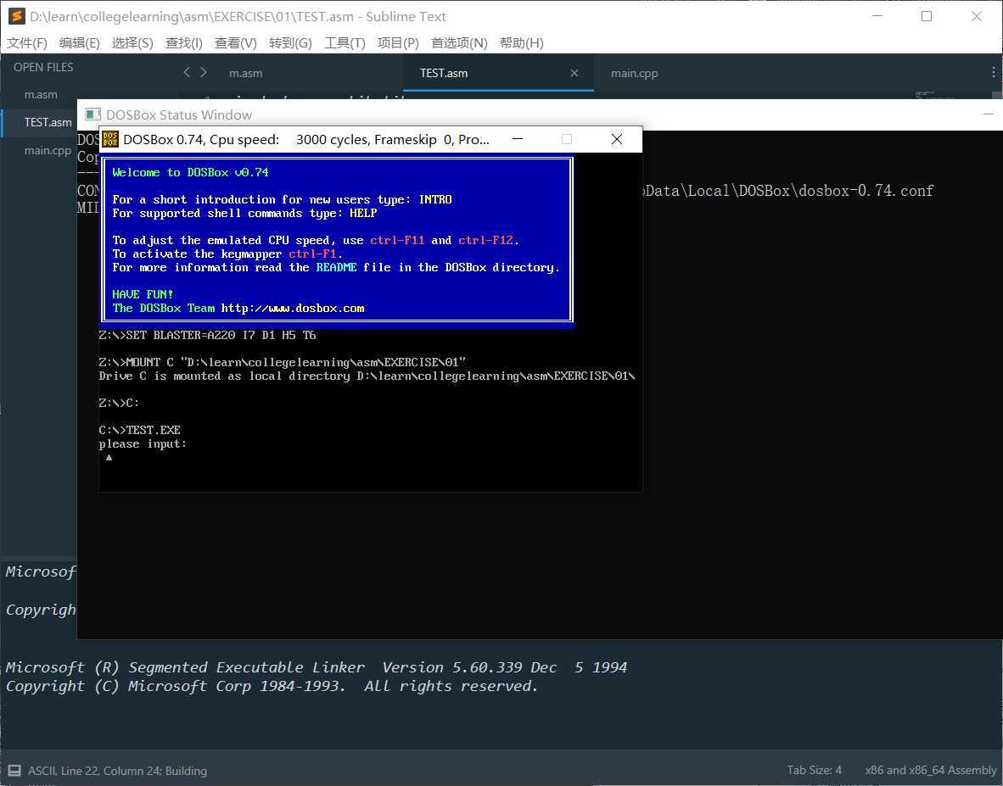This screenshot has width=1003, height=786.
Task: Click the INTRO command word in DOSBox
Action: (435, 199)
